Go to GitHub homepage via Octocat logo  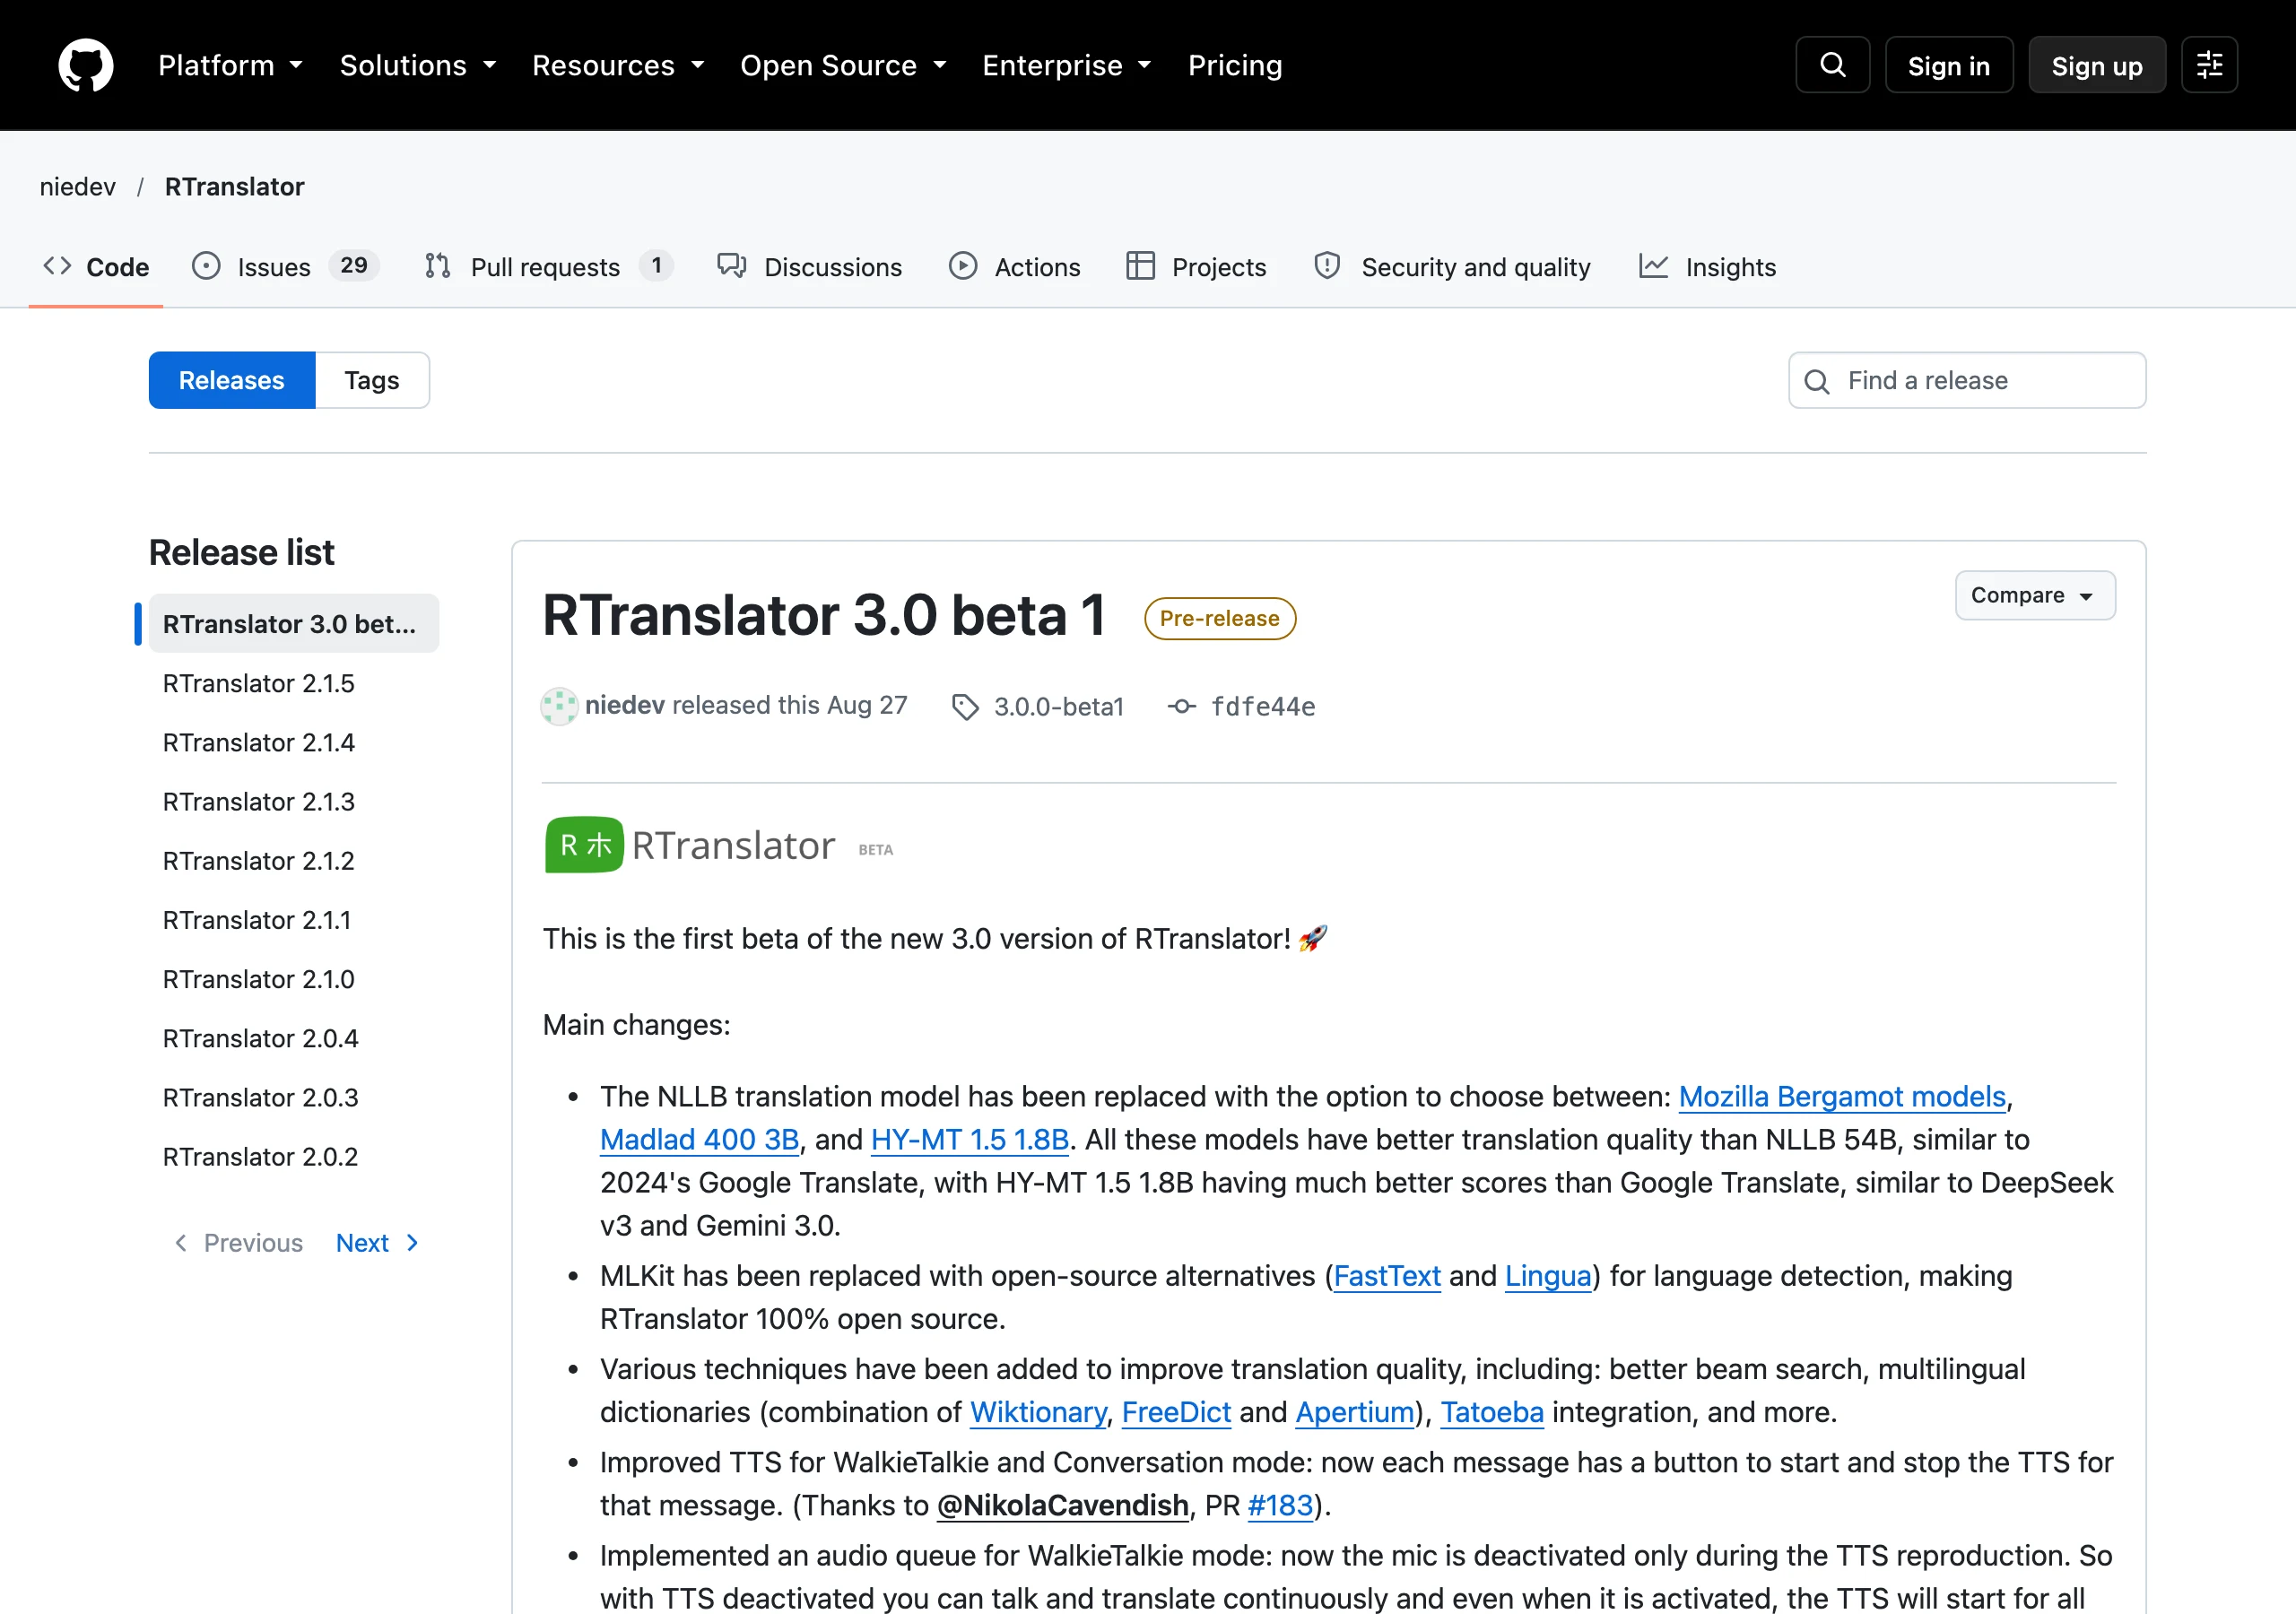(x=86, y=65)
